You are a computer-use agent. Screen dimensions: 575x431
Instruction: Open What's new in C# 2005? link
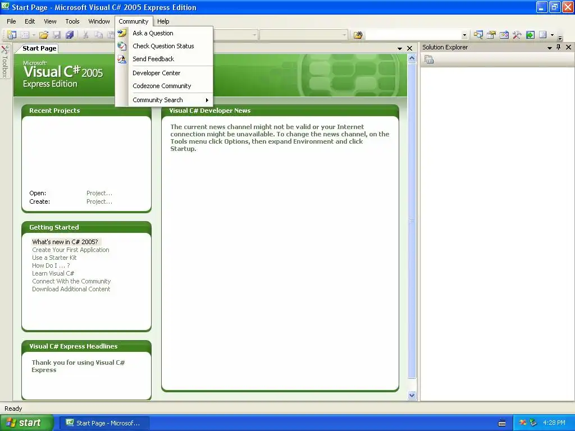pos(65,242)
